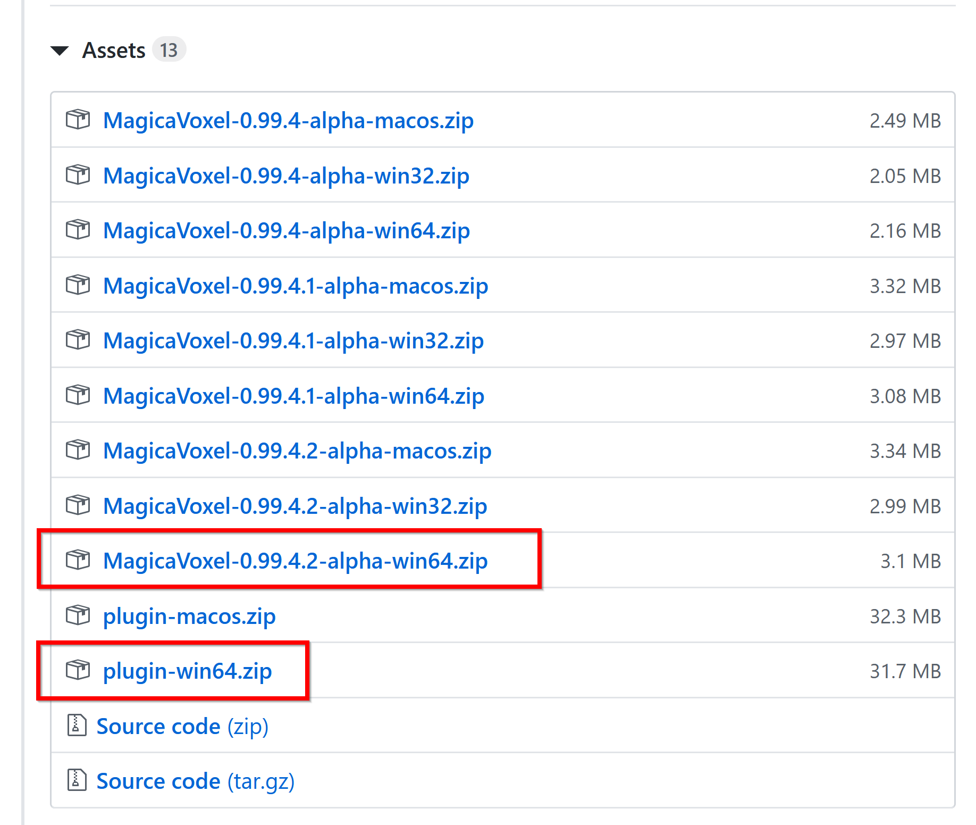Screen dimensions: 976x825
Task: Download MagicaVoxel-0.99.4-alpha-macos.zip
Action: pos(288,121)
